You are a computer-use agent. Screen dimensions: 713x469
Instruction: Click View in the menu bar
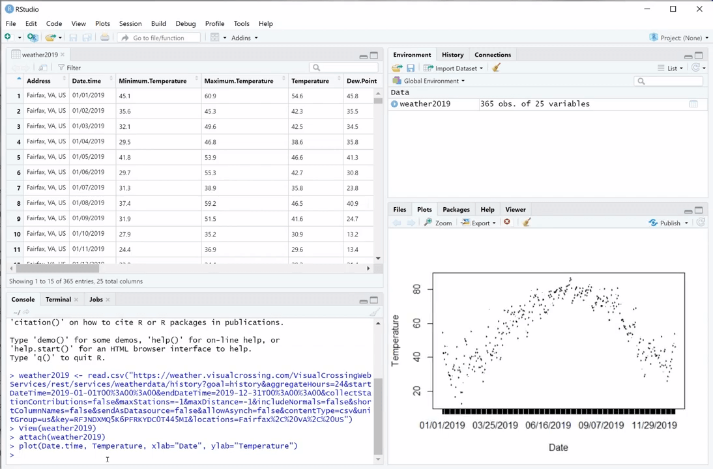point(78,23)
